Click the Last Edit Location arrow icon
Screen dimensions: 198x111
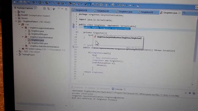(119, 5)
